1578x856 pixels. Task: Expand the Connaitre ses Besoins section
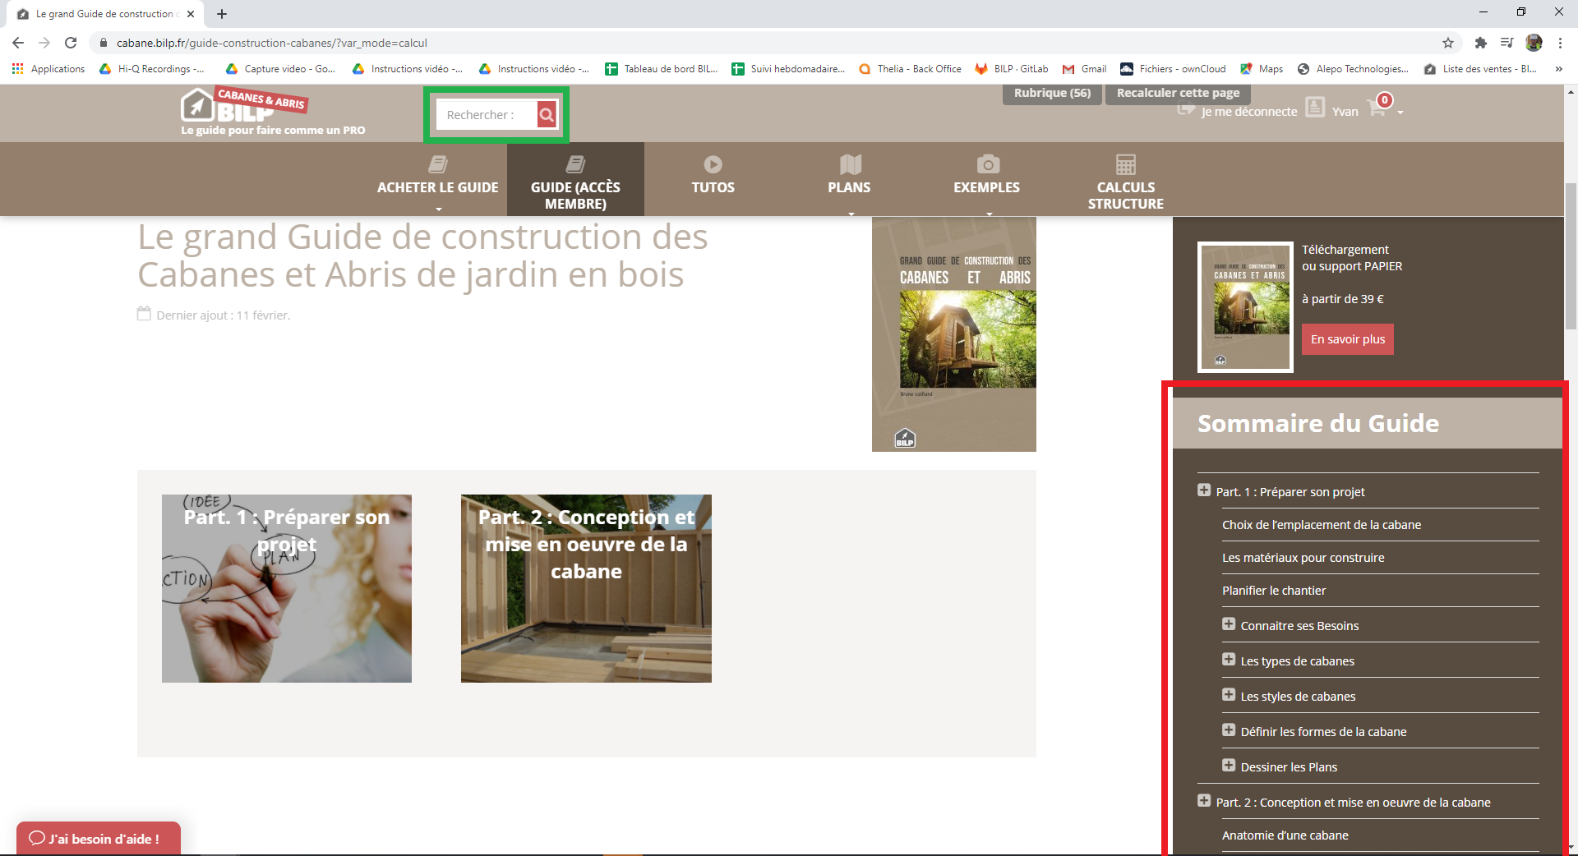click(1229, 624)
